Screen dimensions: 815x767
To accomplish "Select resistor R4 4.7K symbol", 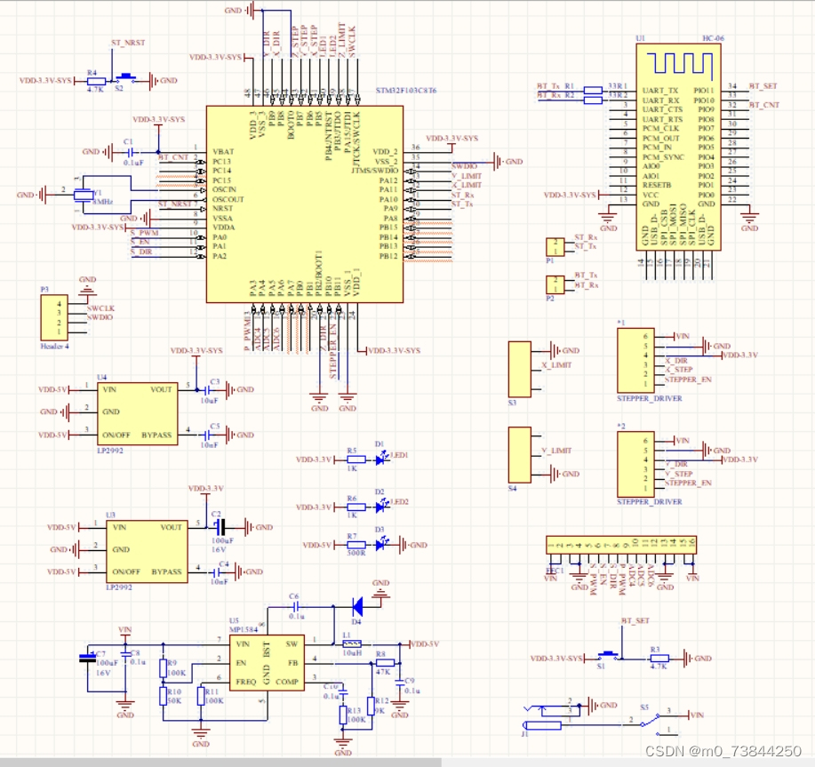I will [96, 81].
